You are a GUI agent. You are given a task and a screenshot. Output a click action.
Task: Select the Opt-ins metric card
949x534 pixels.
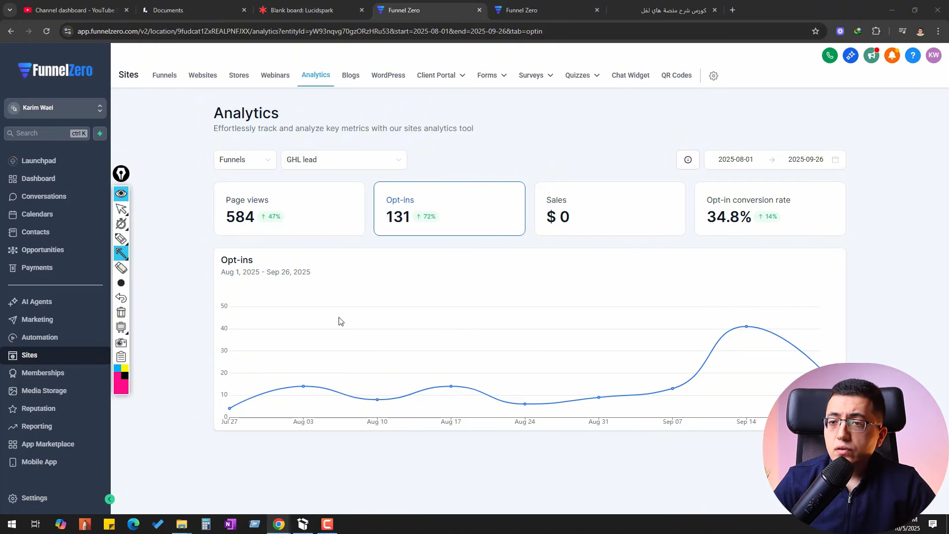pos(449,209)
